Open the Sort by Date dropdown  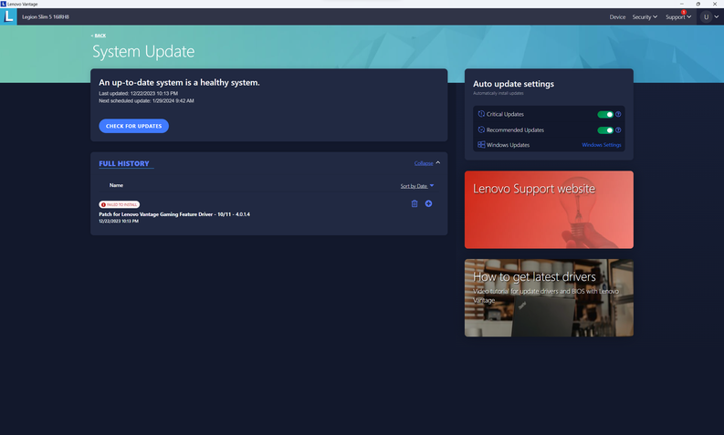click(x=417, y=186)
